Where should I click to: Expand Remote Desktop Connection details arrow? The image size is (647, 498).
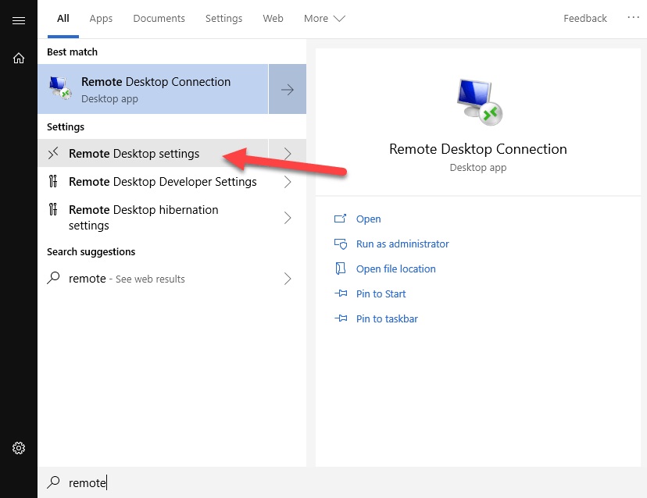(x=288, y=89)
